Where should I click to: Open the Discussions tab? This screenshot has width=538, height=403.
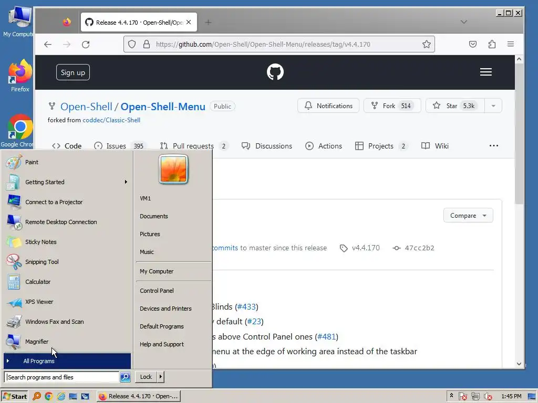pyautogui.click(x=266, y=146)
